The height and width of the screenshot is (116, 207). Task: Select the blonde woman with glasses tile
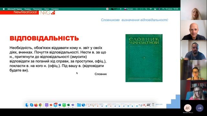click(194, 90)
